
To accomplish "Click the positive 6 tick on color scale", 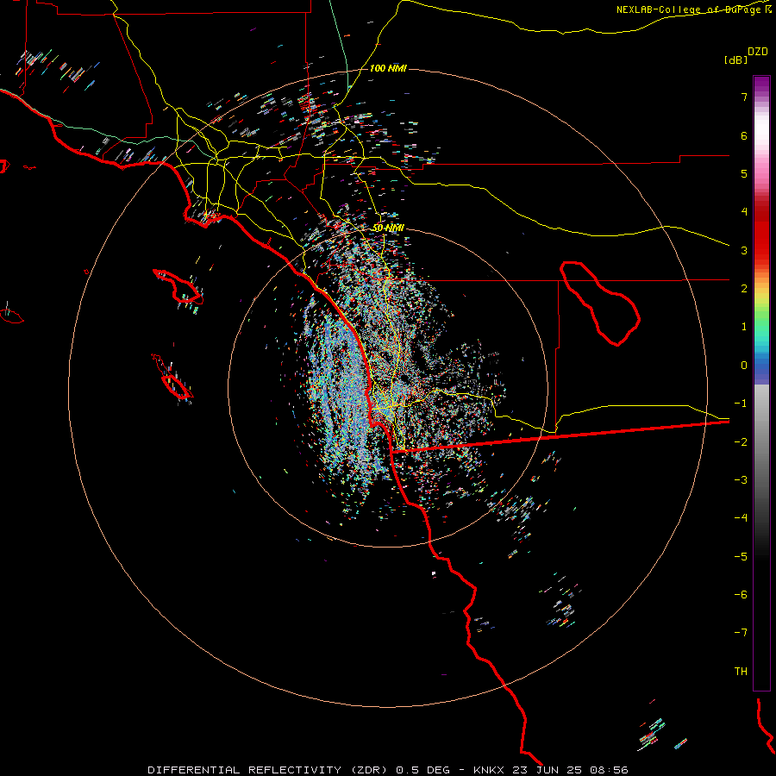I will click(744, 135).
